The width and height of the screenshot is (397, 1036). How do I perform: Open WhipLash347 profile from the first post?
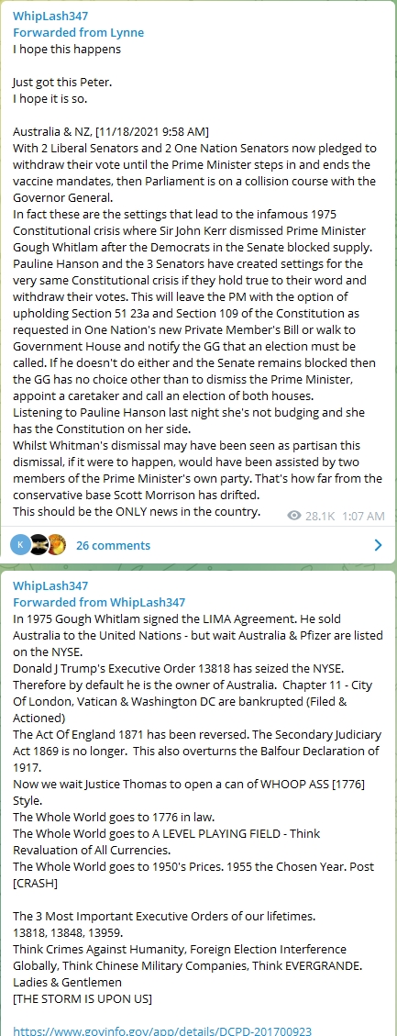click(x=50, y=17)
